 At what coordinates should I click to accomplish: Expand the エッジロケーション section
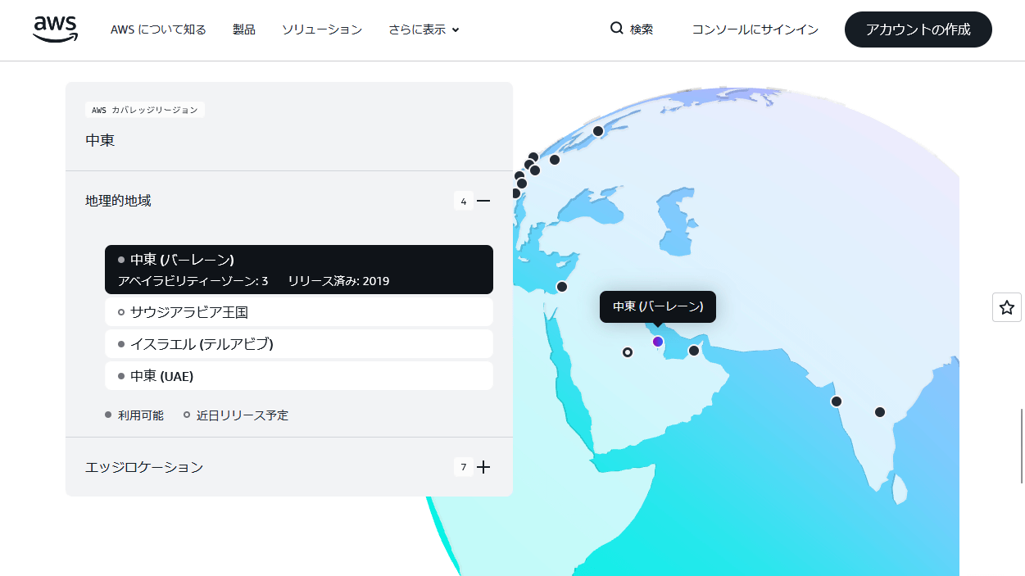(x=483, y=467)
